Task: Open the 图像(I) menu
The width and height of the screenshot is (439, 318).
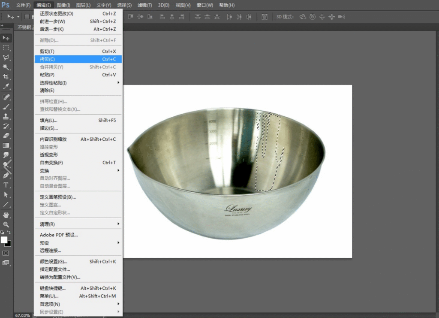Action: click(63, 5)
